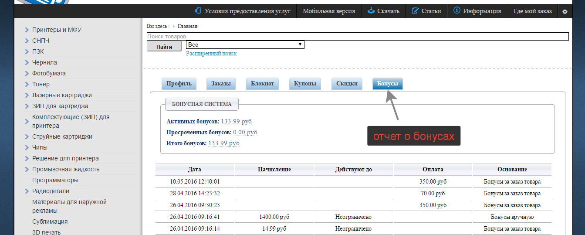Click the download icon beside Скачать
585x235 pixels.
coord(371,11)
